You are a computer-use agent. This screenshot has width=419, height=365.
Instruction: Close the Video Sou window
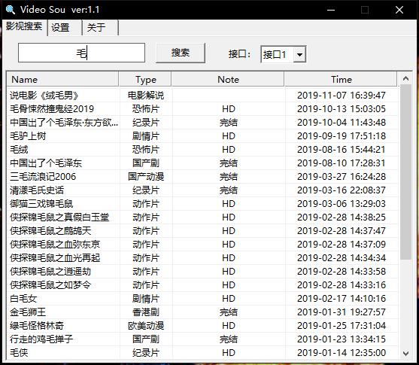[399, 10]
